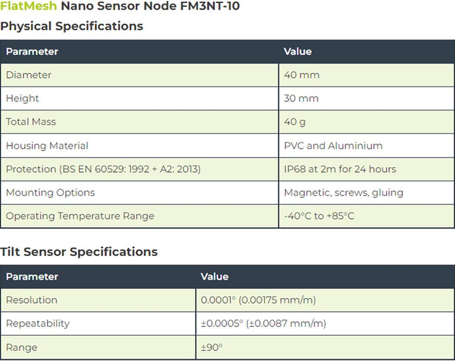Click the 40 mm diameter value
The height and width of the screenshot is (361, 455).
(302, 75)
